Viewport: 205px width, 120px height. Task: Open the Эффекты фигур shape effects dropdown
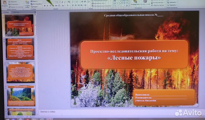pyautogui.click(x=157, y=5)
